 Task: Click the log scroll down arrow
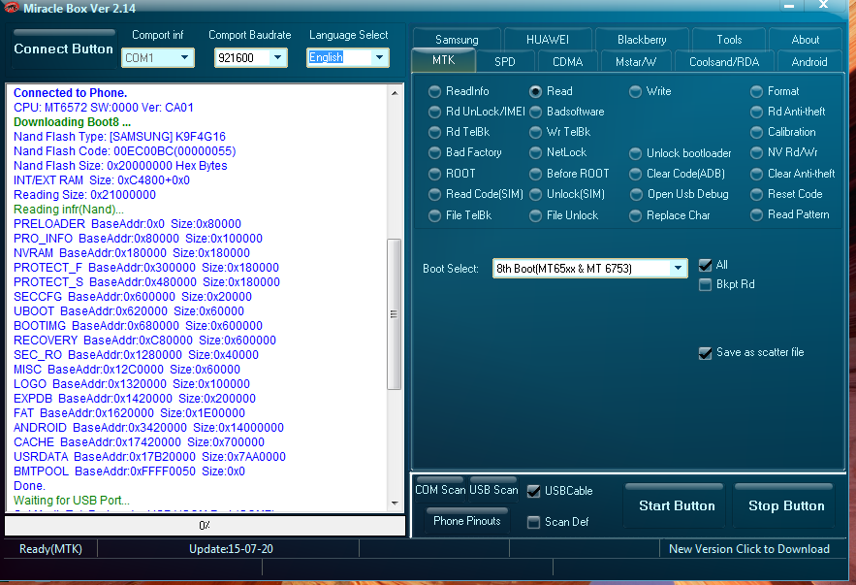click(x=395, y=504)
